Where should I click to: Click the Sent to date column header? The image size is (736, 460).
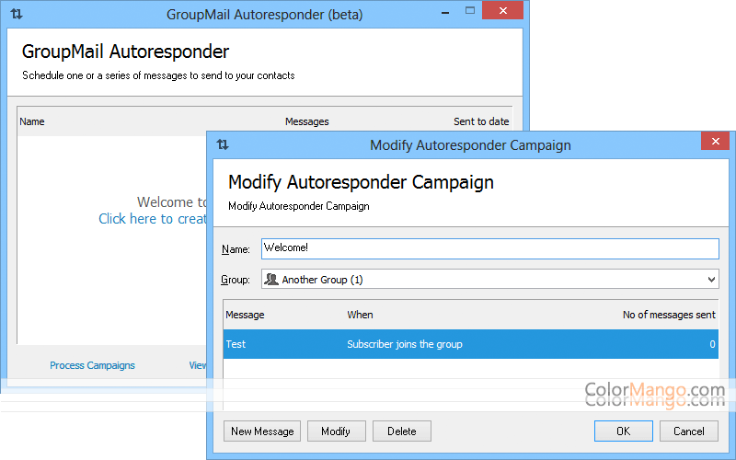(x=480, y=121)
